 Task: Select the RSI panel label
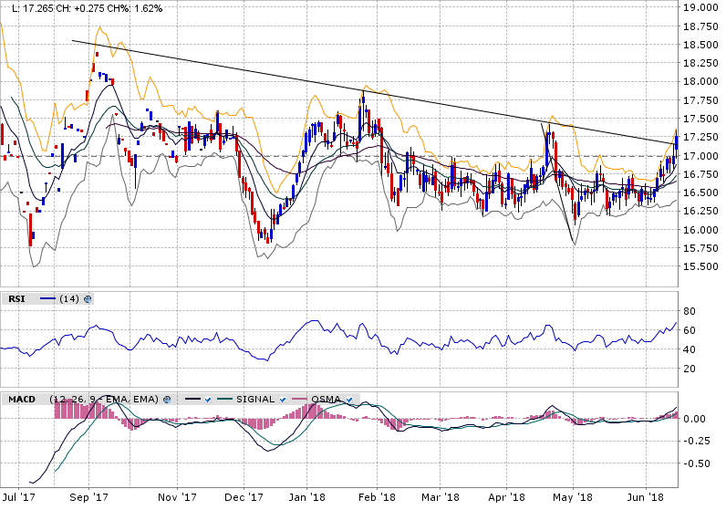pyautogui.click(x=16, y=298)
